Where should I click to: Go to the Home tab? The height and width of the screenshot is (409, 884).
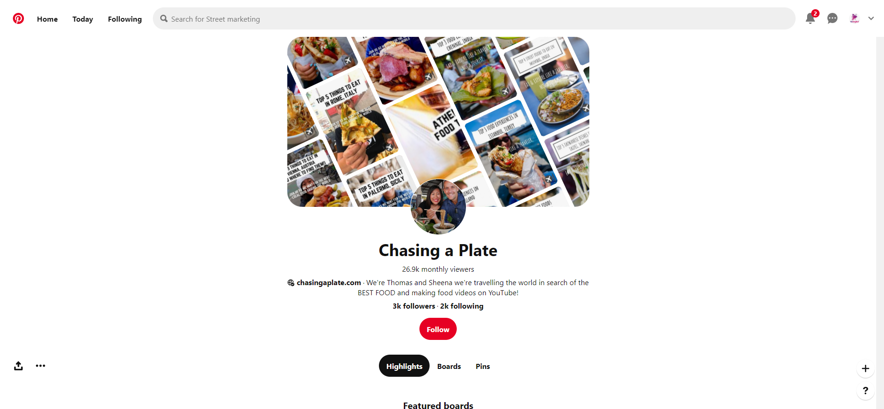pyautogui.click(x=47, y=19)
